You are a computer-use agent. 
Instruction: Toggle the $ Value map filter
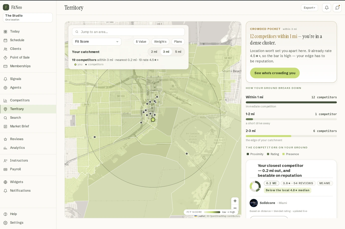(x=141, y=42)
